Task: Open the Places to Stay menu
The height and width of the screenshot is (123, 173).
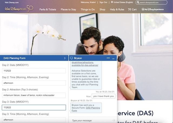Action: (68, 9)
